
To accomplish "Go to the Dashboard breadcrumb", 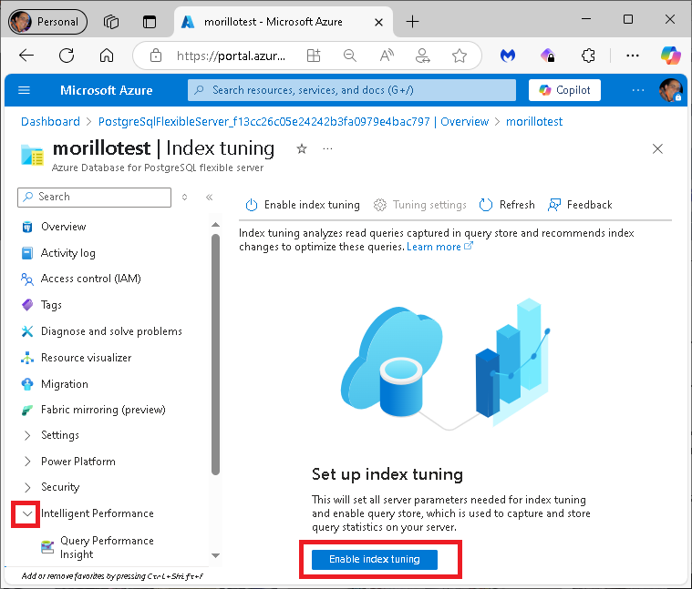I will (x=50, y=122).
